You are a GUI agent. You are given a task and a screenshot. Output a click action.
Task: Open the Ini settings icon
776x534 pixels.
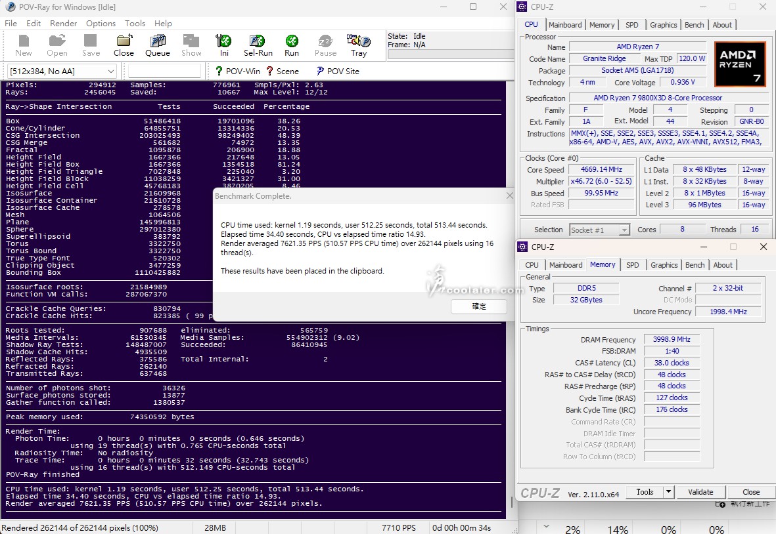(x=223, y=45)
